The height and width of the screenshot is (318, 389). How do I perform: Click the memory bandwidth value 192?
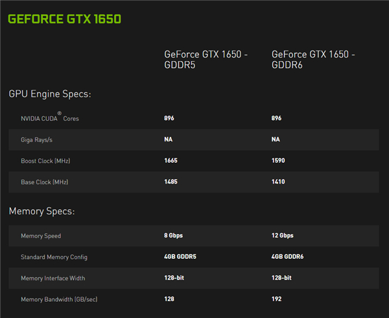click(276, 299)
